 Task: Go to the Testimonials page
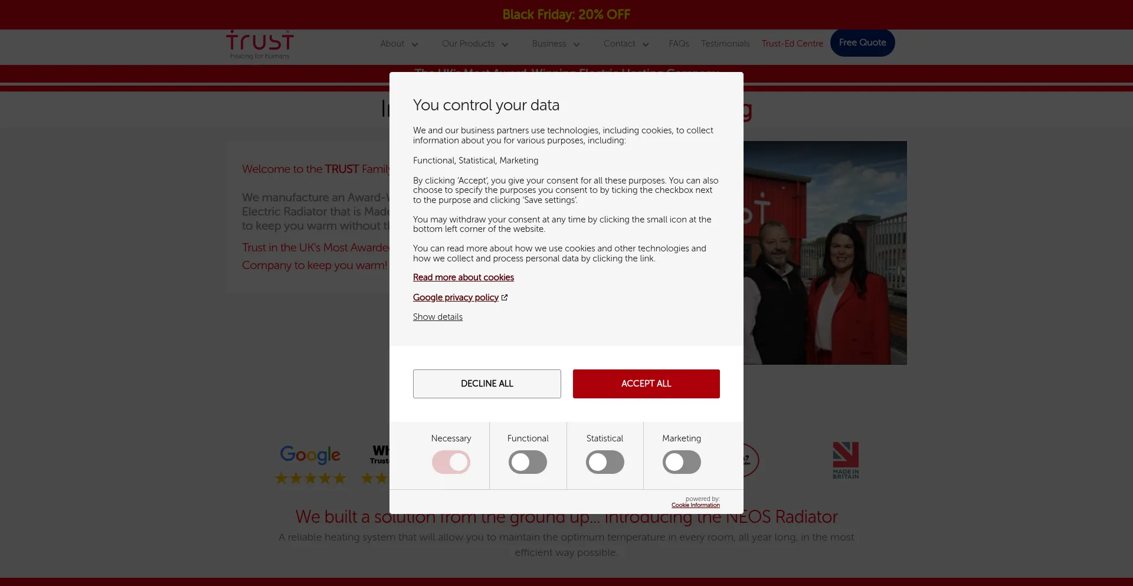pos(725,44)
